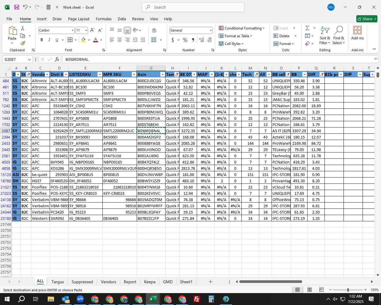Switch to Page Layout view icon

point(310,290)
